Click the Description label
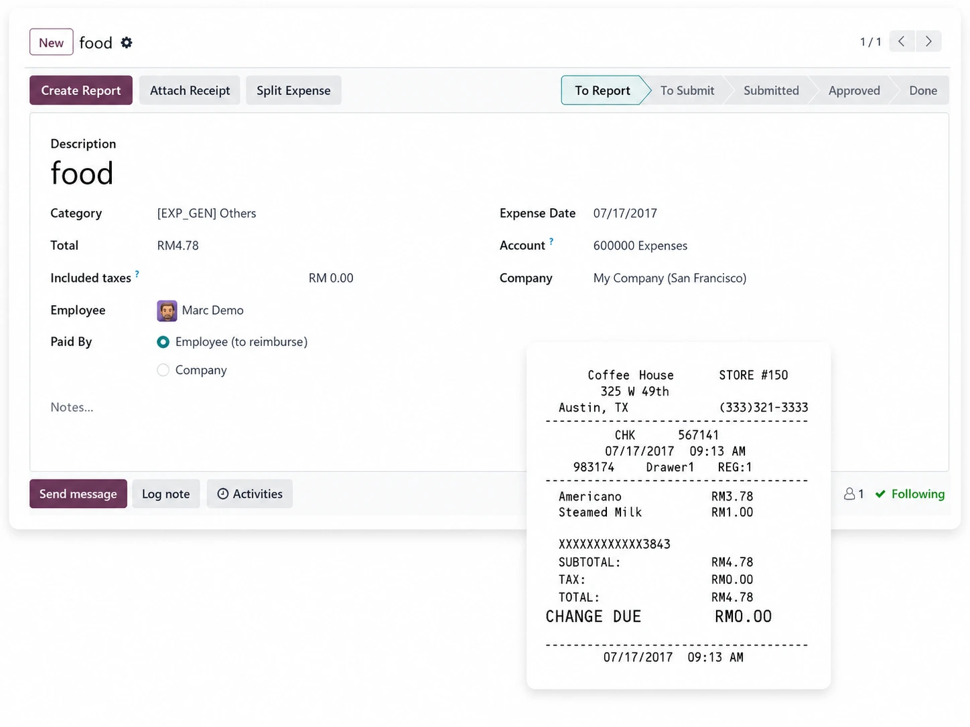 [x=83, y=144]
